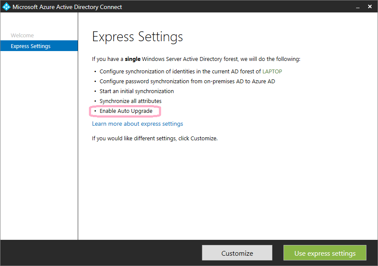Click the bullet beside Configure synchronization of identities
This screenshot has width=378, height=266.
click(95, 71)
